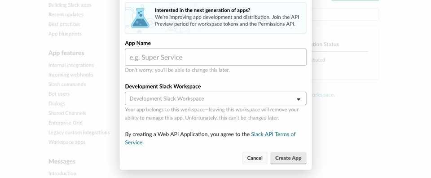Open the Development Slack Workspace dropdown arrow
This screenshot has width=431, height=178.
298,99
